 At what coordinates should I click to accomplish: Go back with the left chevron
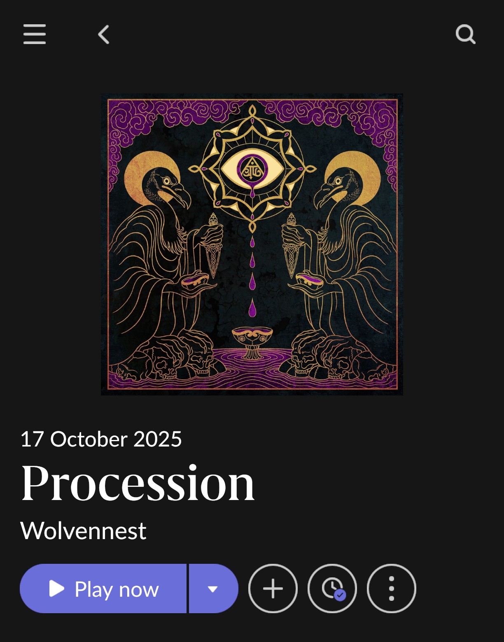104,34
